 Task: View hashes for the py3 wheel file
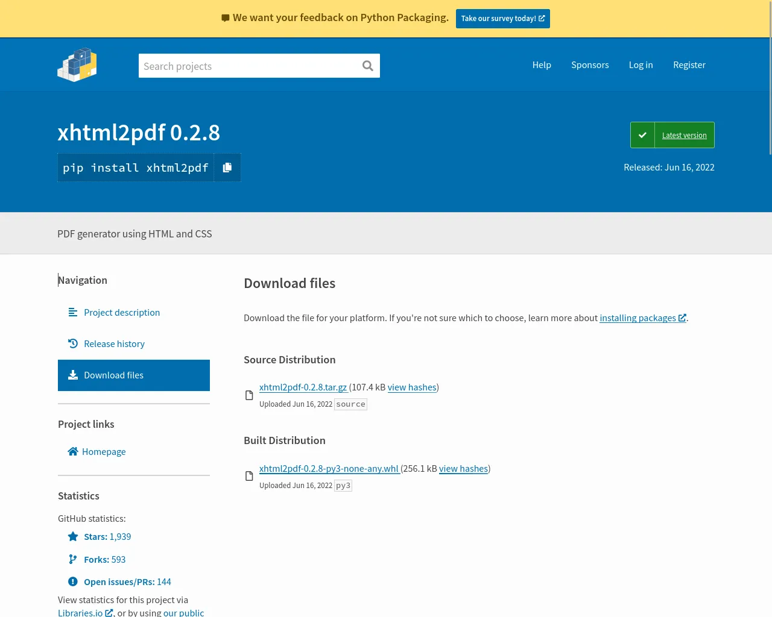click(463, 468)
